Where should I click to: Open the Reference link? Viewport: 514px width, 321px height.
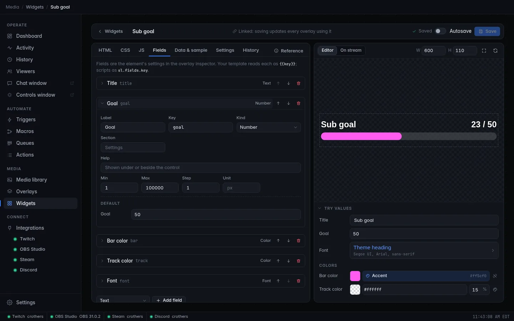point(289,51)
